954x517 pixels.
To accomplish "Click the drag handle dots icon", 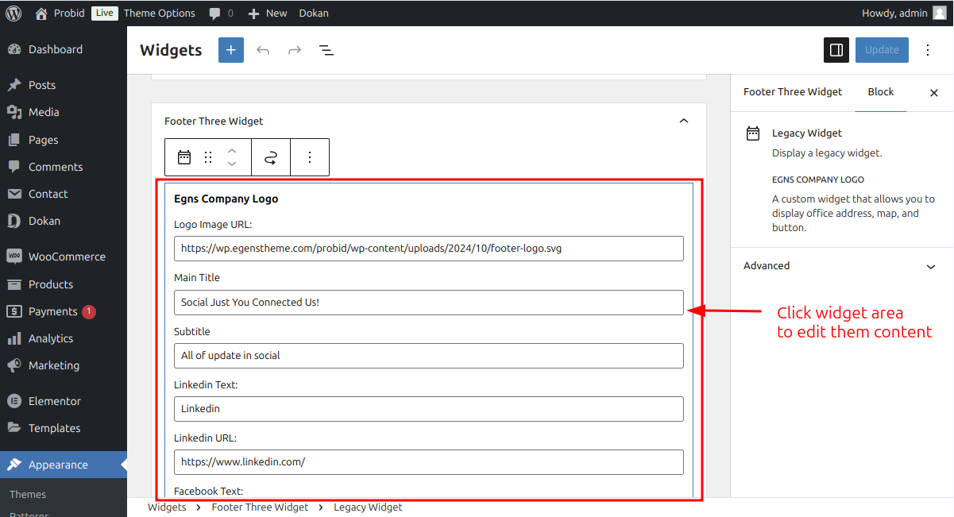I will pos(208,157).
